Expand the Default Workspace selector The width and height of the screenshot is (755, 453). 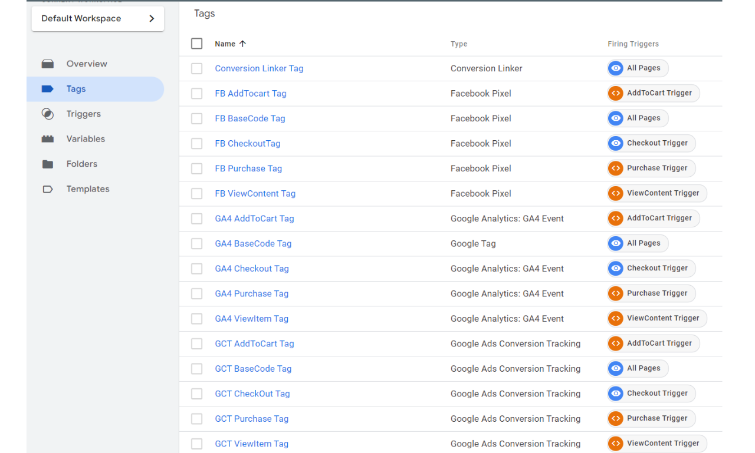tap(98, 19)
